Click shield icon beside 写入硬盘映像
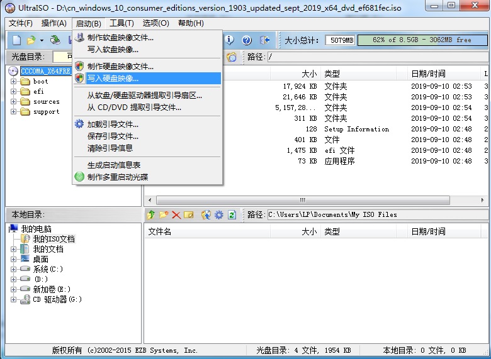 point(79,78)
